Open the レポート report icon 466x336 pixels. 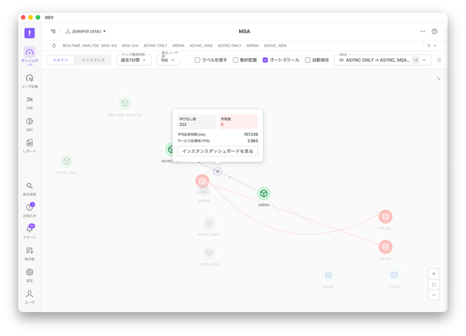[x=29, y=143]
